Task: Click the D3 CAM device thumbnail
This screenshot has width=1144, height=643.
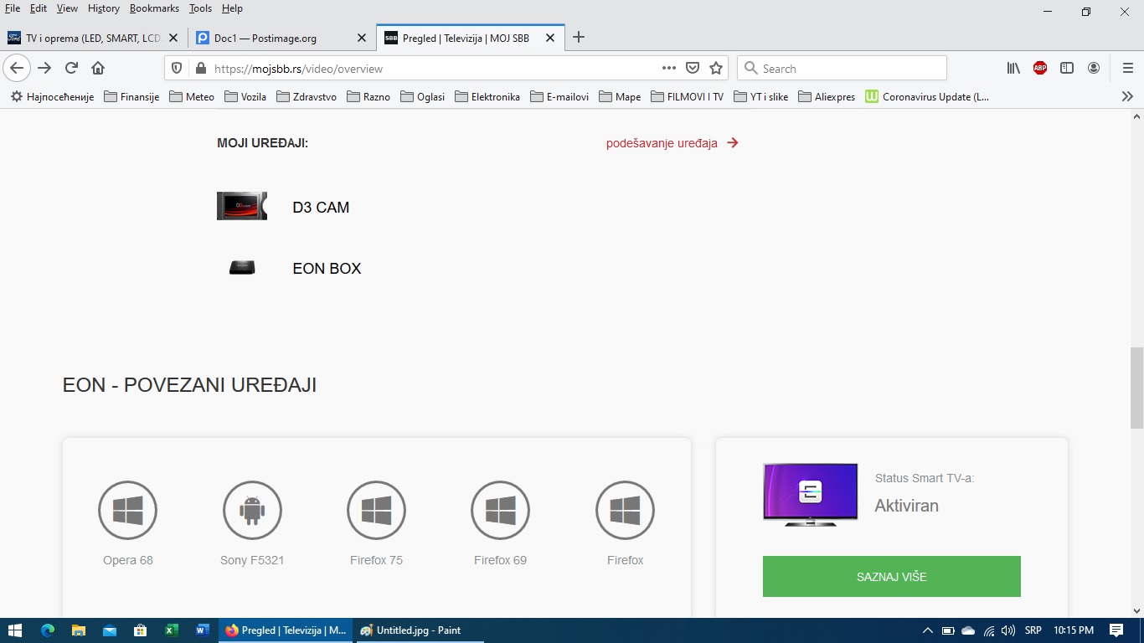Action: point(242,206)
